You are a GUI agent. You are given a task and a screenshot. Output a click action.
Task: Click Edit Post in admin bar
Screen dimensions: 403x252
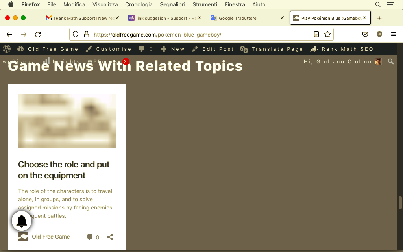[x=213, y=49]
